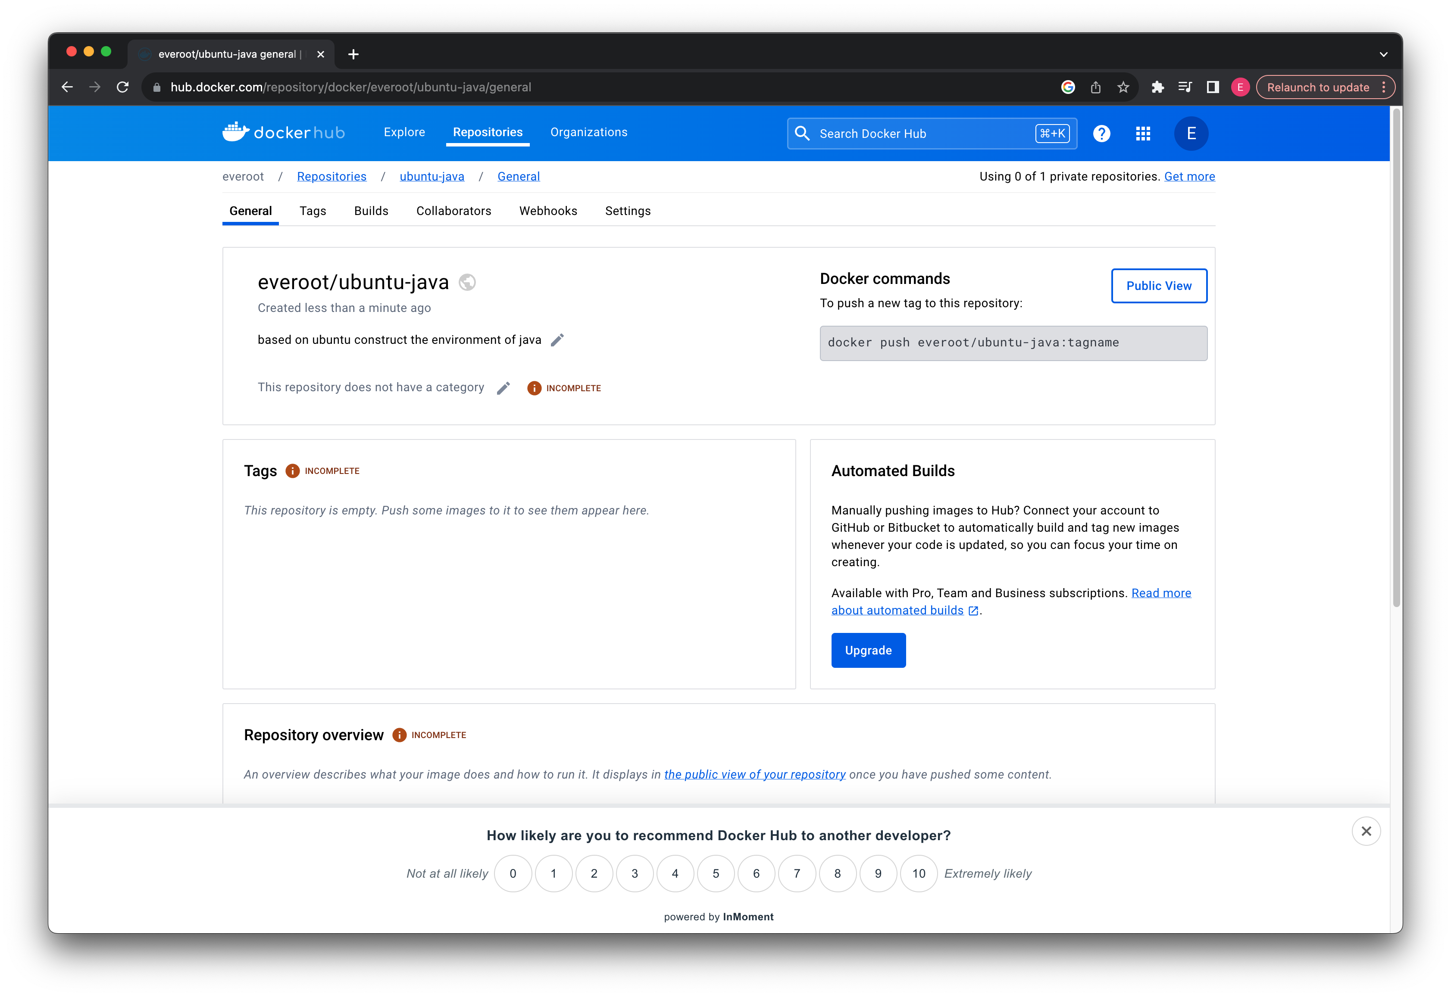
Task: Switch to the Collaborators tab
Action: pyautogui.click(x=453, y=211)
